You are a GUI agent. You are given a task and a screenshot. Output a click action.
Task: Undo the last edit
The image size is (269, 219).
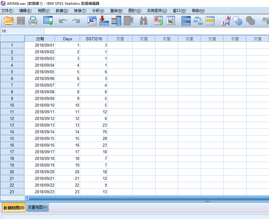click(62, 21)
